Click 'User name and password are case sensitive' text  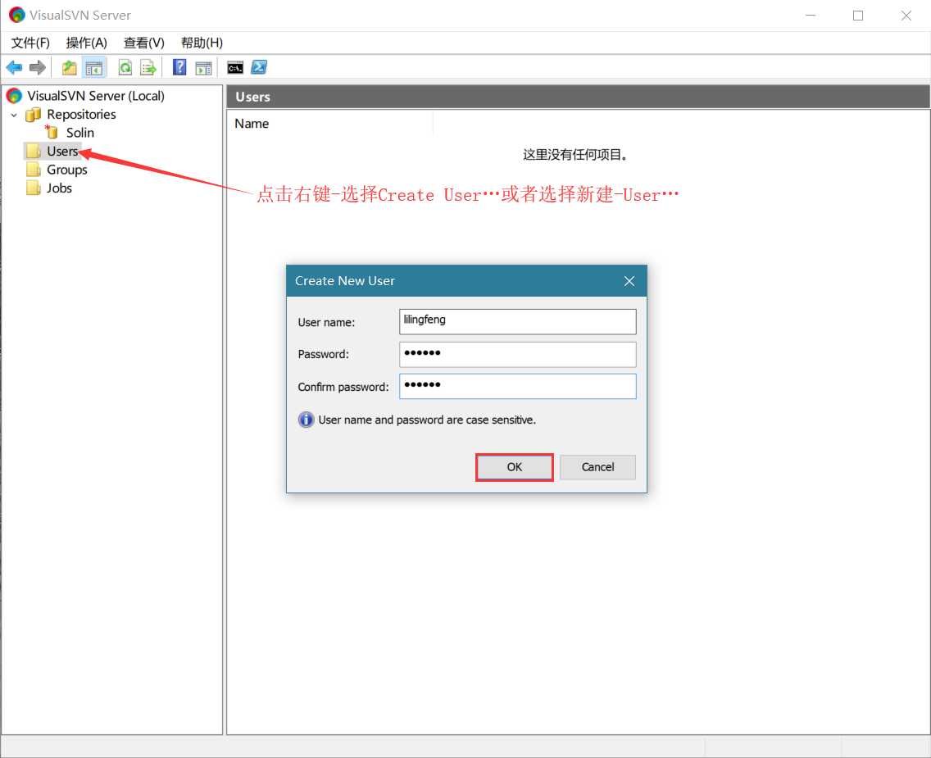tap(427, 420)
